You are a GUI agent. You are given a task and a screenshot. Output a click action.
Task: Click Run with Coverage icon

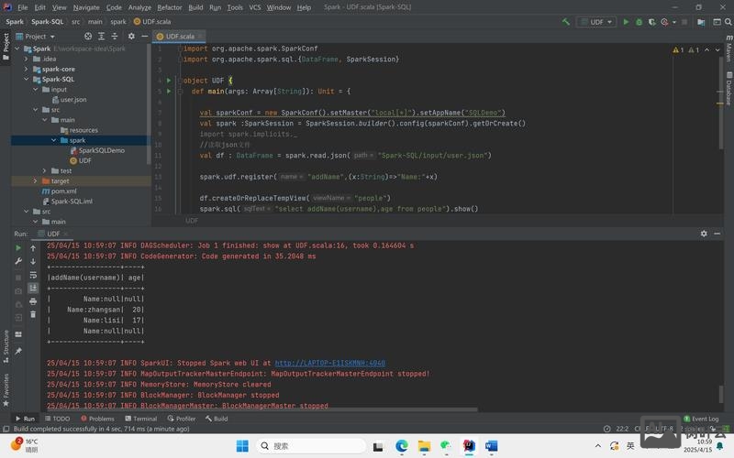pos(651,22)
